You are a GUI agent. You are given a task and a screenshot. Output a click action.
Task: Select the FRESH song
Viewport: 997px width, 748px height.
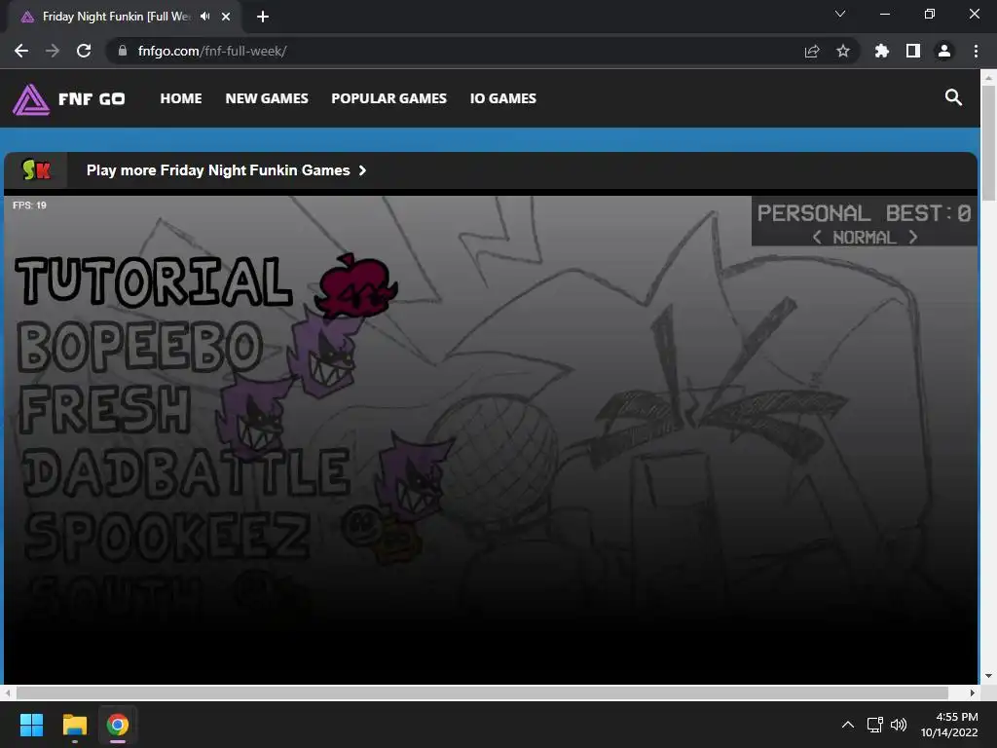104,408
